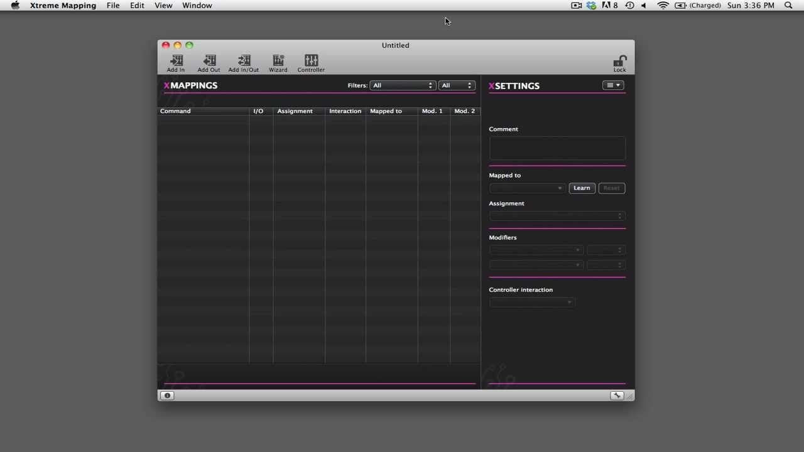Open the File menu
The image size is (804, 452).
[x=113, y=6]
